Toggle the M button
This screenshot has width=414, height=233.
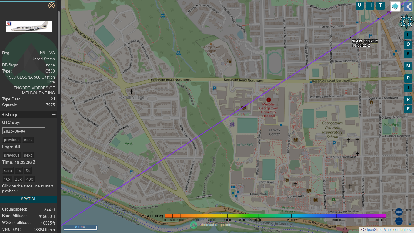(408, 66)
